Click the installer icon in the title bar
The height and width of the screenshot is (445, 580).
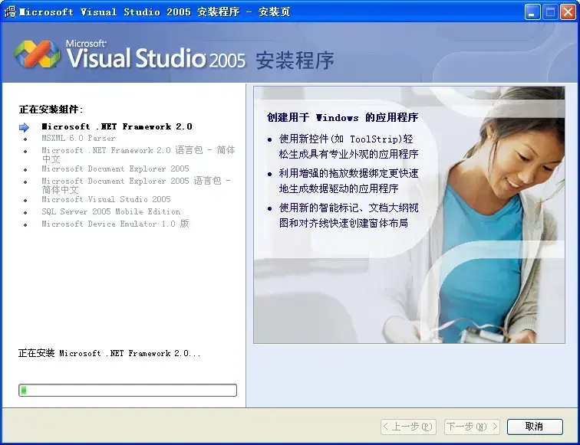coord(10,11)
